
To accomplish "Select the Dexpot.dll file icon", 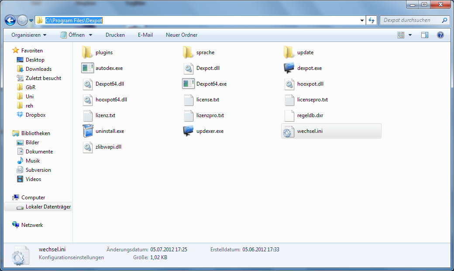I will click(x=188, y=68).
